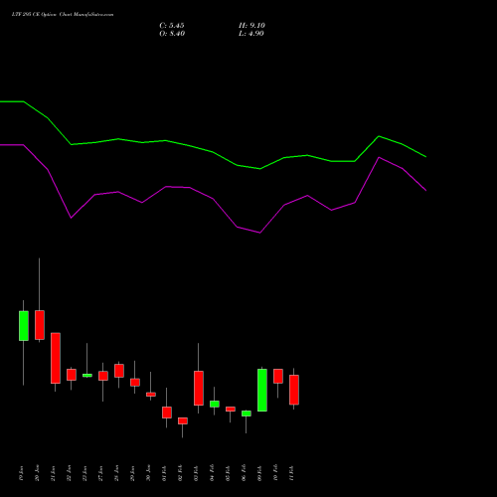Click the "09 Feb" date label
Image resolution: width=497 pixels, height=497 pixels.
(x=259, y=473)
